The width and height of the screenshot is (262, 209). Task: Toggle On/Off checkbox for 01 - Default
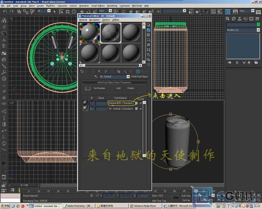(140, 109)
